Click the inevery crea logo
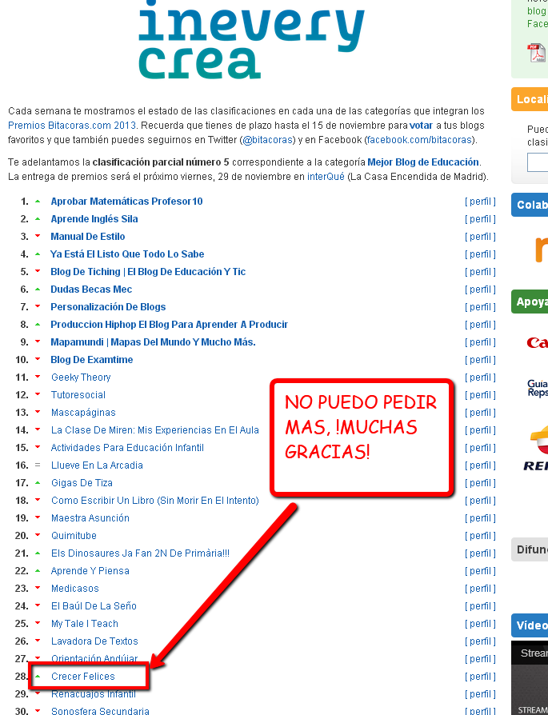This screenshot has width=548, height=715. click(x=250, y=40)
